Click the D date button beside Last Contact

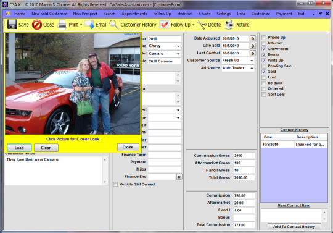[x=252, y=53]
